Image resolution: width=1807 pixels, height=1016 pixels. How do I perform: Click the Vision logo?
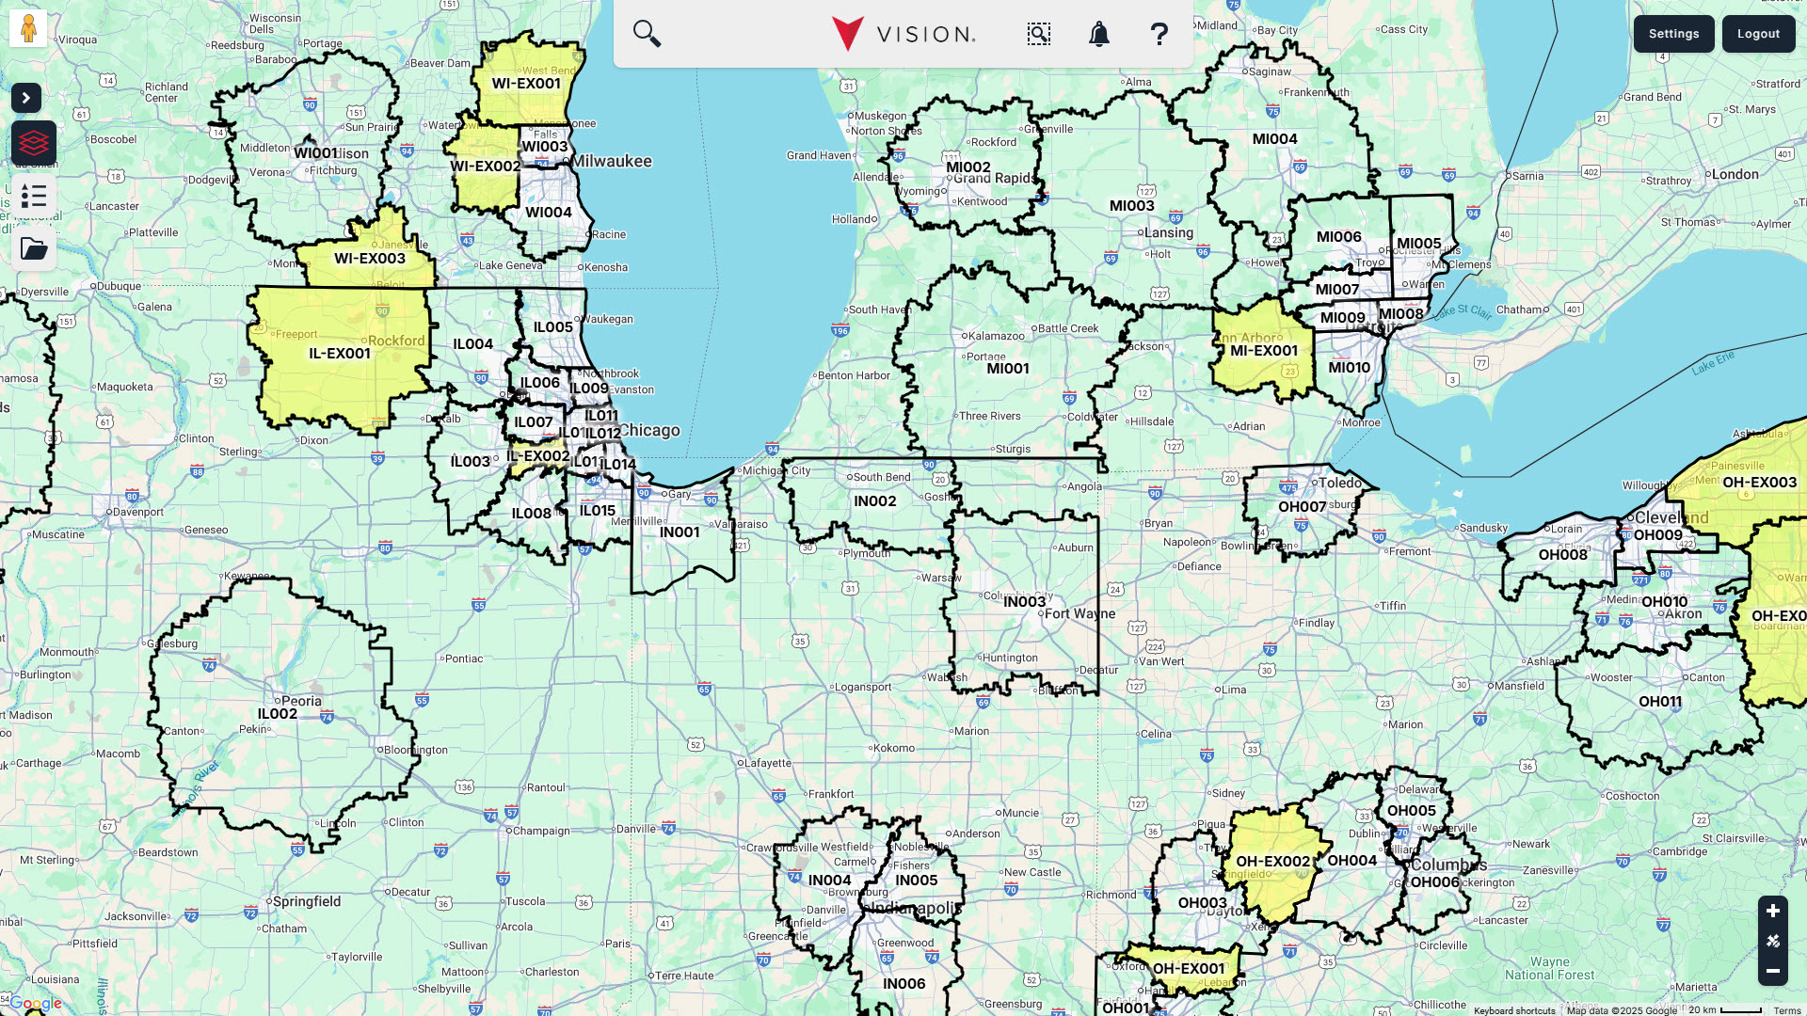(x=903, y=34)
